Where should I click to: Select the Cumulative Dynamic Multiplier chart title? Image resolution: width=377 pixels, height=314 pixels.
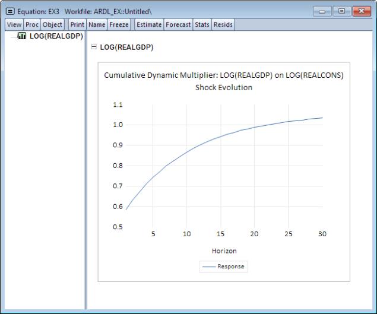(224, 81)
